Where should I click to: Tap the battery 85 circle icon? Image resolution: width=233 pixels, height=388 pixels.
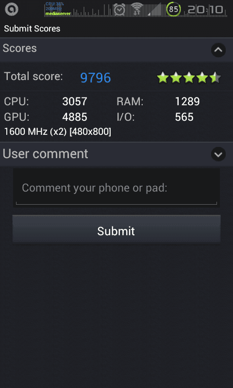click(173, 9)
